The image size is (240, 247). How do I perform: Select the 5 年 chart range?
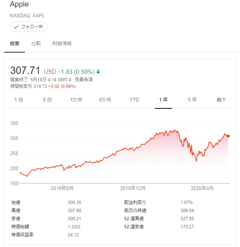click(192, 100)
